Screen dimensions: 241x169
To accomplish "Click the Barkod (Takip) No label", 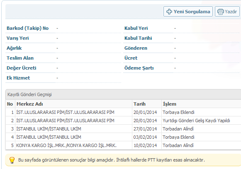I will click(27, 28).
